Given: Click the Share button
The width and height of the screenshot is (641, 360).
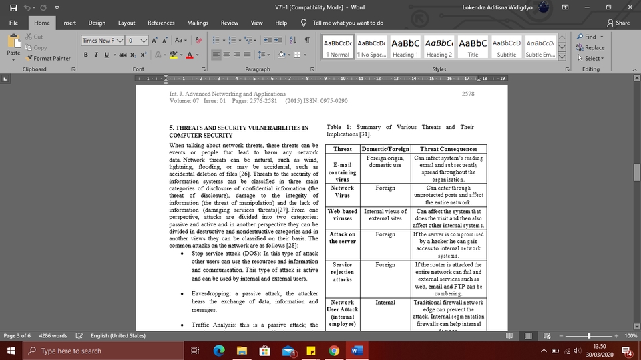Looking at the screenshot, I should tap(618, 23).
